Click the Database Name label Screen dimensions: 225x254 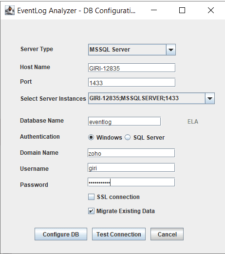[42, 121]
